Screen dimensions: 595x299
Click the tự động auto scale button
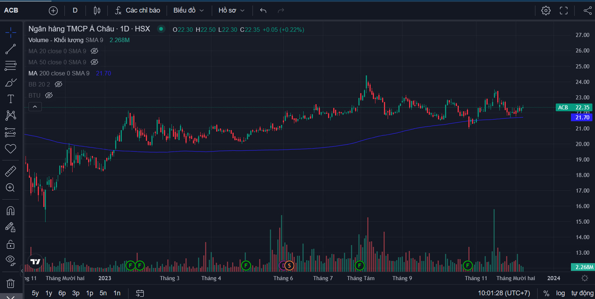click(x=582, y=293)
